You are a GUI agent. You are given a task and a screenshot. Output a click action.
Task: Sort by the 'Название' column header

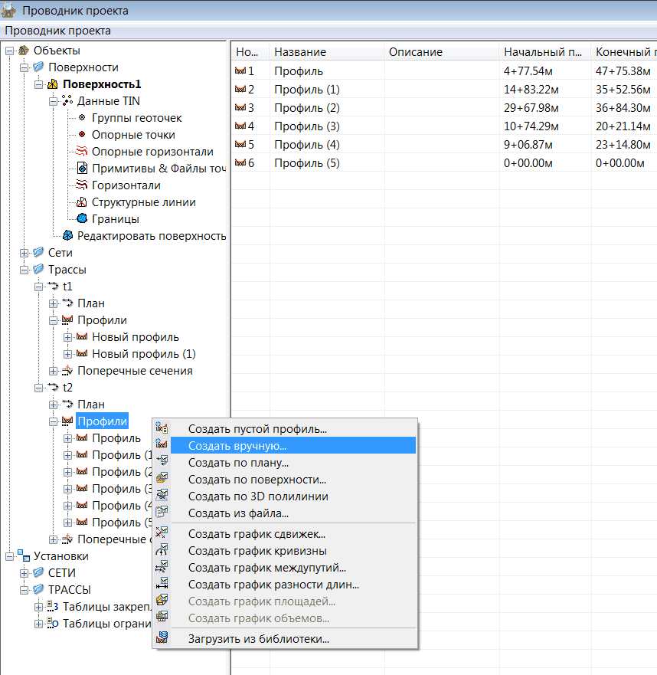300,52
